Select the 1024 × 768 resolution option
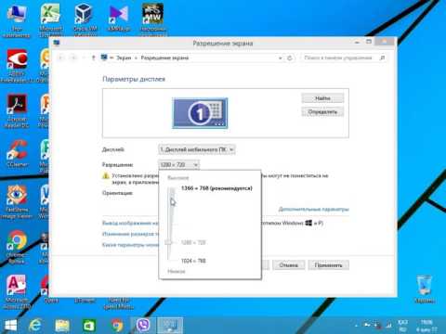This screenshot has width=446, height=334. pyautogui.click(x=193, y=261)
